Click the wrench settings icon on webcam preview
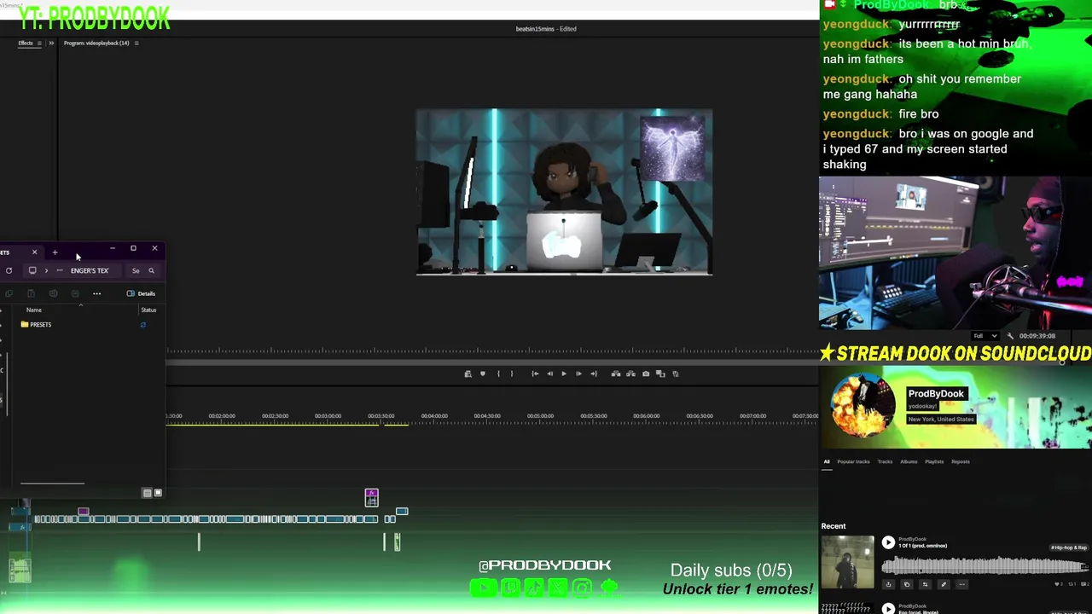Viewport: 1092px width, 614px height. pos(1010,336)
